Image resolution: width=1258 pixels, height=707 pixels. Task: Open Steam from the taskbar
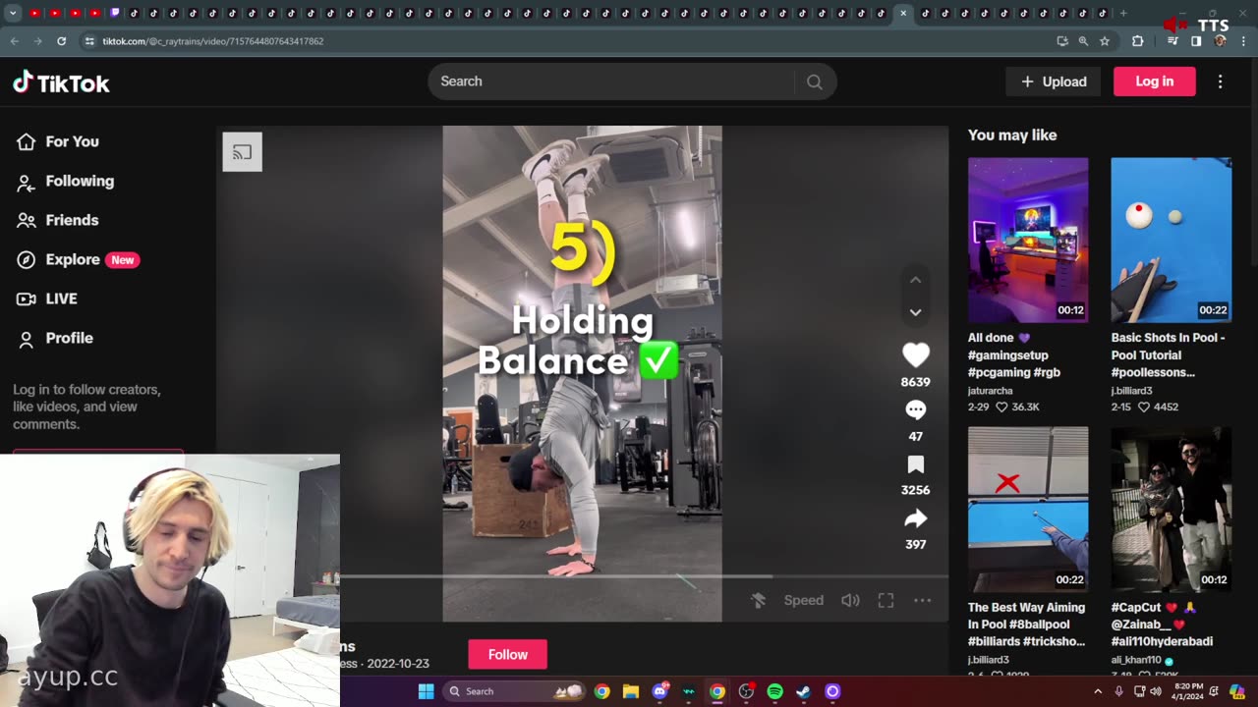[803, 691]
